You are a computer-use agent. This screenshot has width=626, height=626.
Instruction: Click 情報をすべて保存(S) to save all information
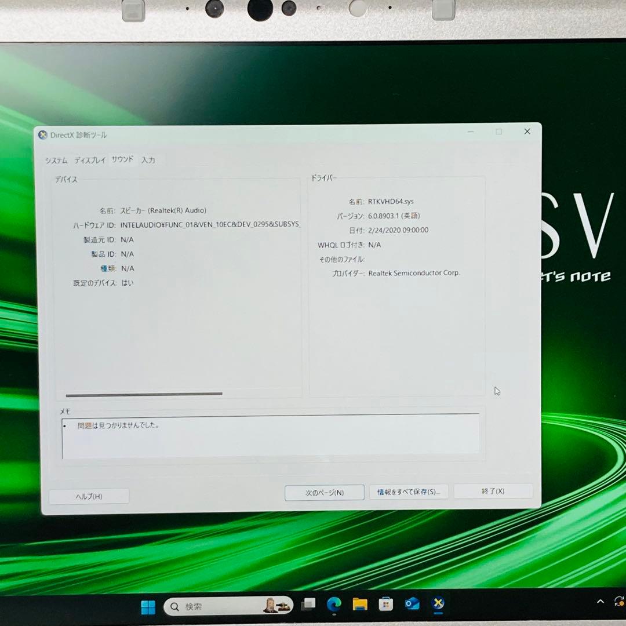409,492
